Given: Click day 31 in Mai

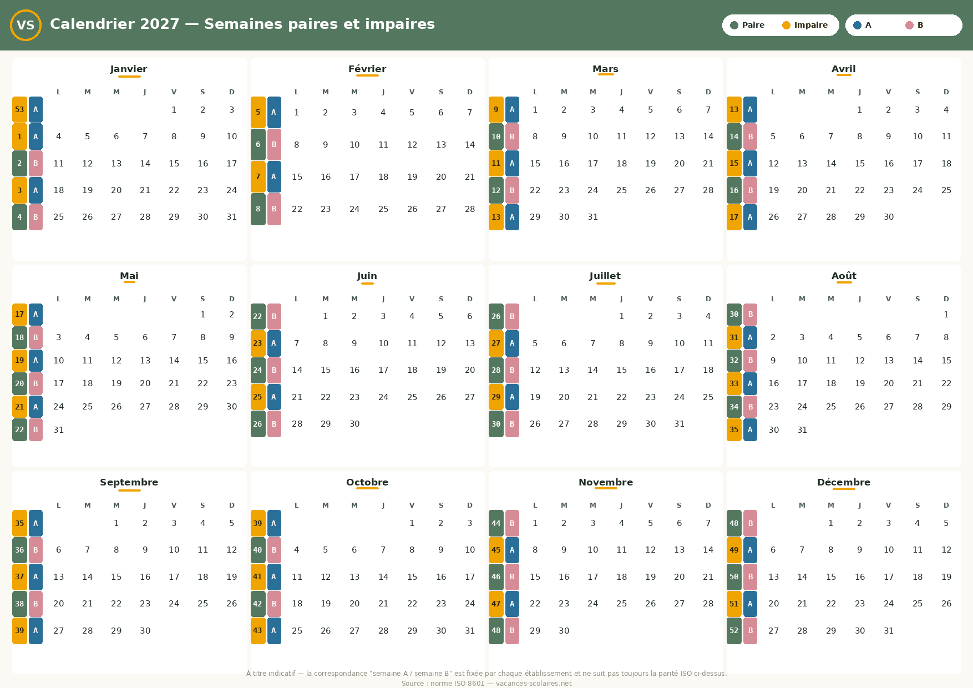Looking at the screenshot, I should (59, 430).
